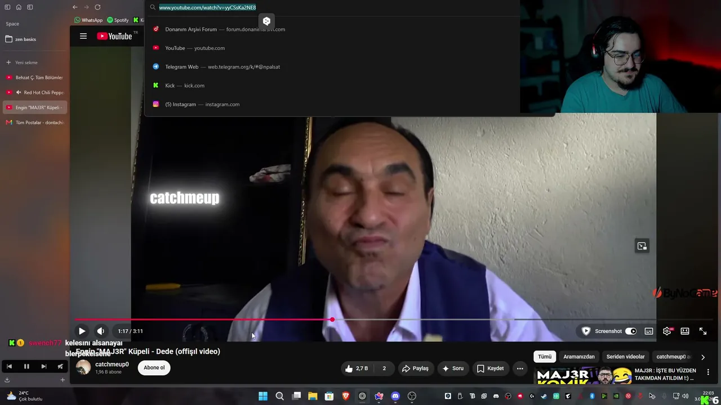This screenshot has width=721, height=405.
Task: Go to YouTube home via the logo
Action: click(x=114, y=36)
